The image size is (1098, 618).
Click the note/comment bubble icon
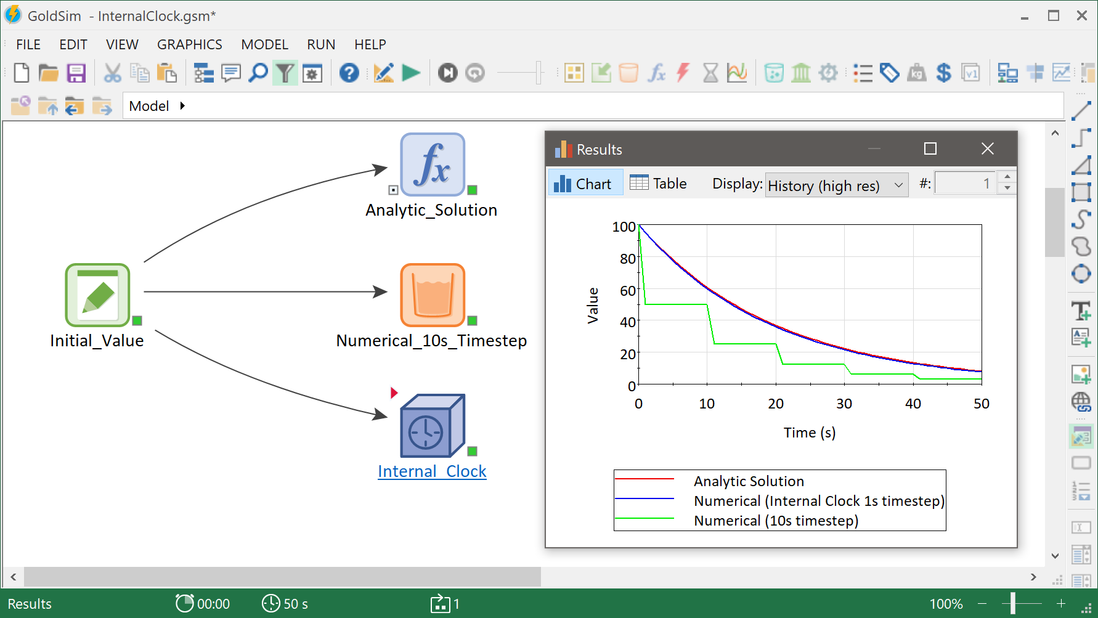231,73
